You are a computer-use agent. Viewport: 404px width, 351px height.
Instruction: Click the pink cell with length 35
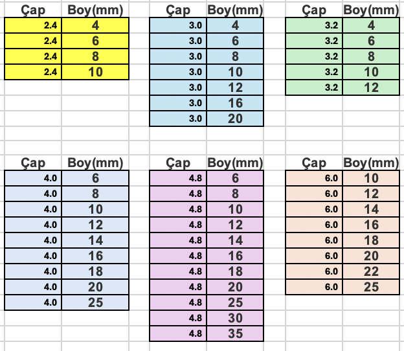click(235, 334)
